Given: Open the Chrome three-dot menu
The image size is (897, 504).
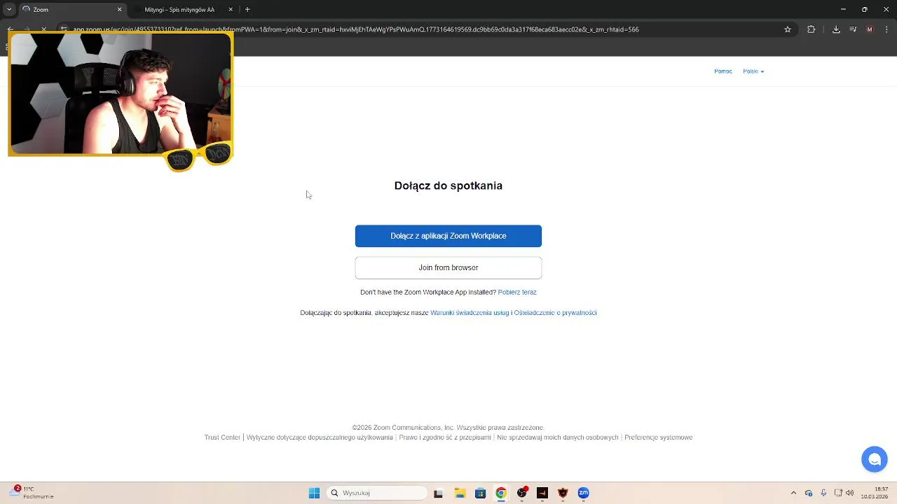Looking at the screenshot, I should click(886, 29).
